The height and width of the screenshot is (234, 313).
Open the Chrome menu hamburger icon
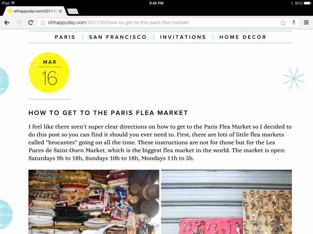point(306,23)
